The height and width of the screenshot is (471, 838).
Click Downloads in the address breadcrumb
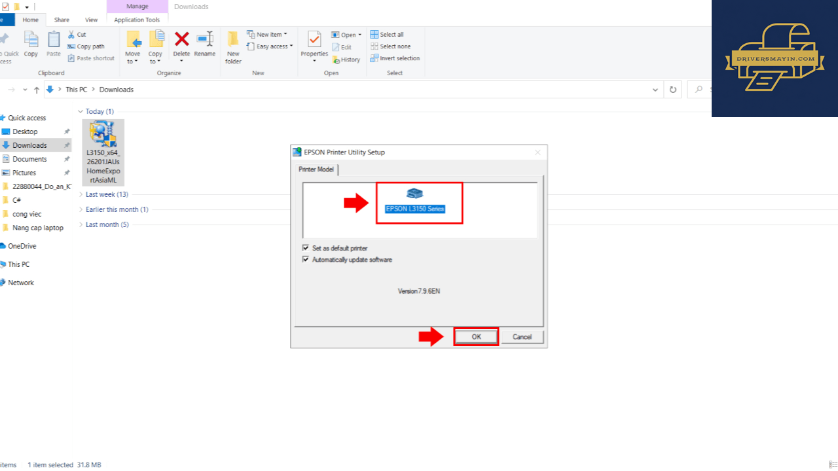point(117,90)
